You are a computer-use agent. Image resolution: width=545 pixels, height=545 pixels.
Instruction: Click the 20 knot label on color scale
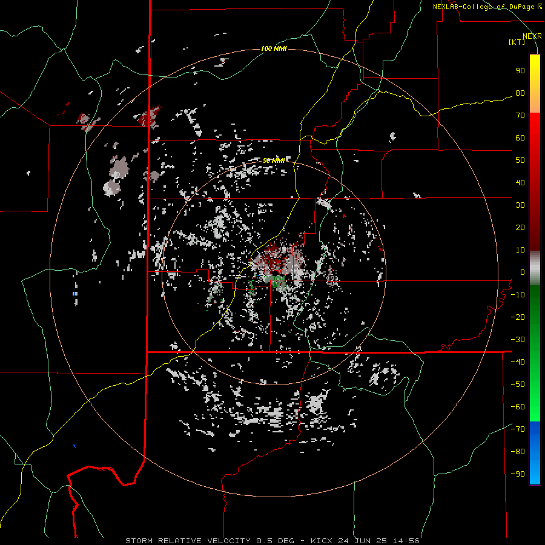[x=520, y=228]
